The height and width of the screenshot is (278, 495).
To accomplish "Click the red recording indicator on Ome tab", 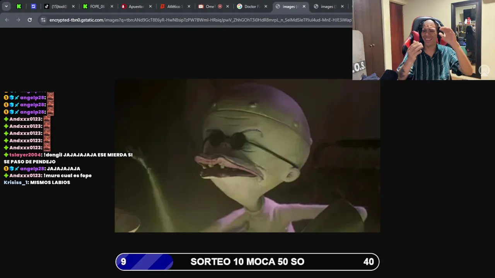I will (220, 7).
